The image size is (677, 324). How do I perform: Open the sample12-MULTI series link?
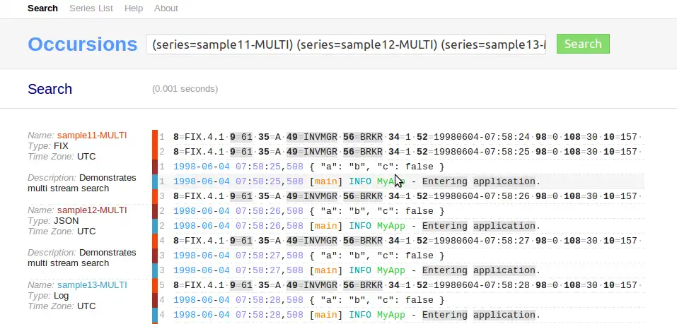click(92, 210)
